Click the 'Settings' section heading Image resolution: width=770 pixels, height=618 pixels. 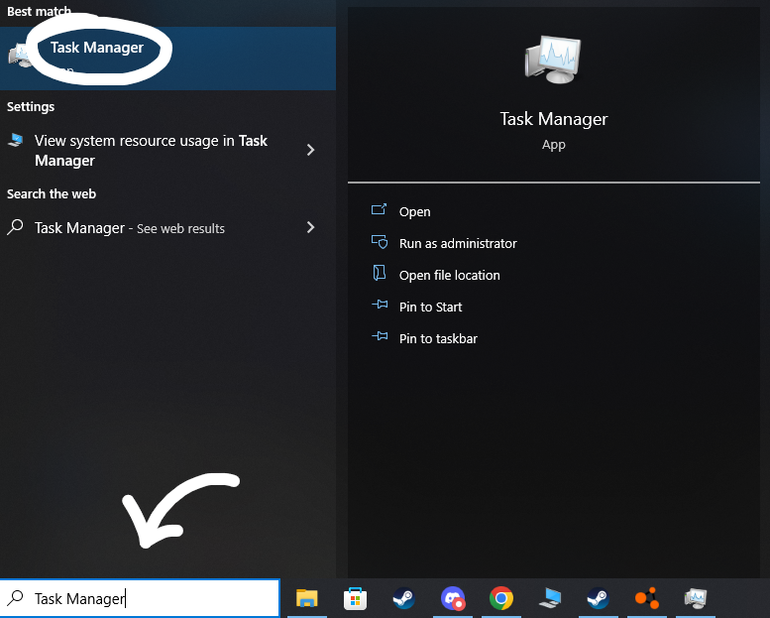click(31, 107)
